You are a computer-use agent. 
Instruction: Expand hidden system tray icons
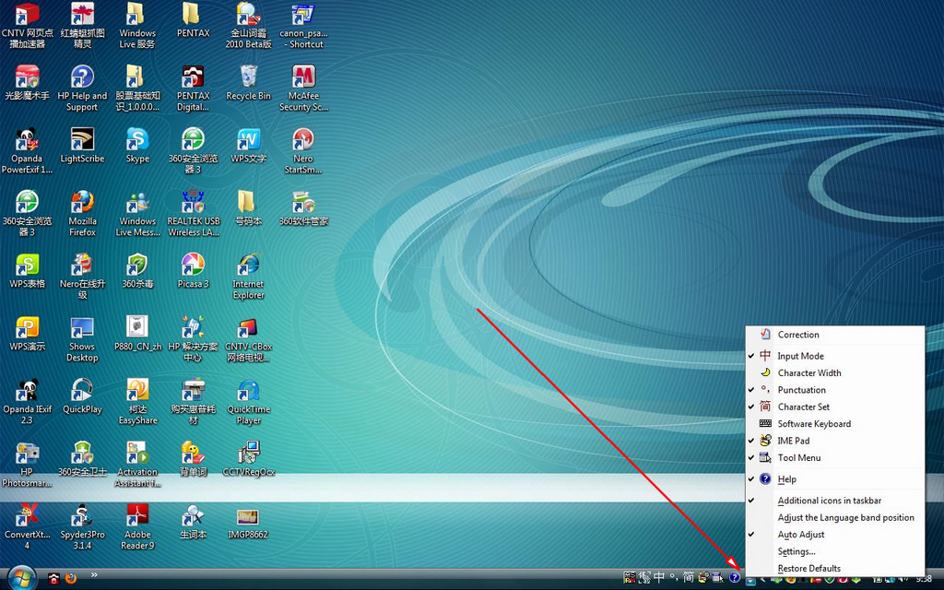coord(762,579)
